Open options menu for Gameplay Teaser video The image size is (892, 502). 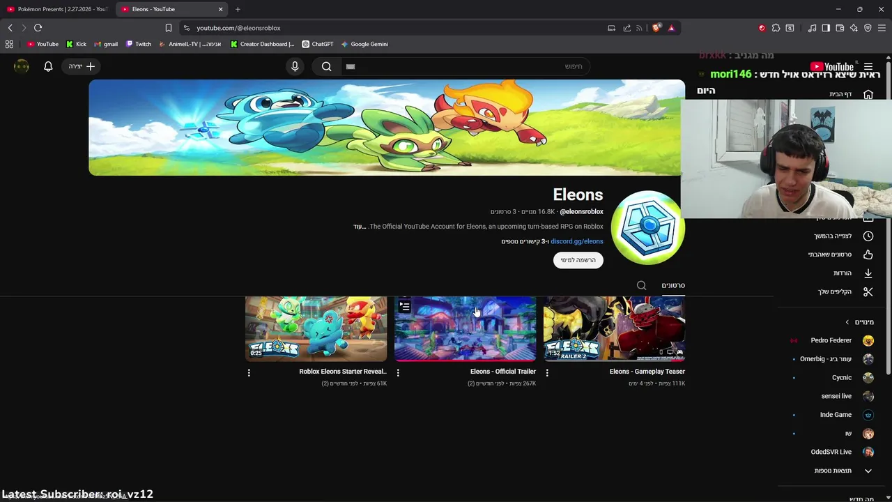pyautogui.click(x=547, y=373)
